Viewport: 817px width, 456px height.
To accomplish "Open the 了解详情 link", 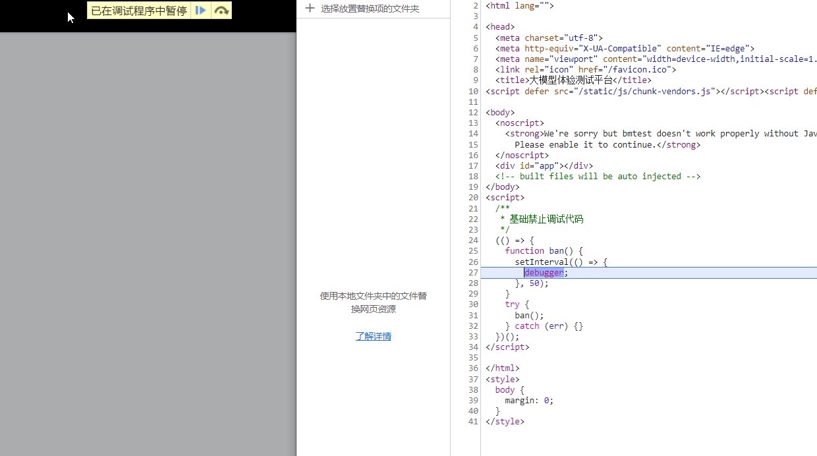I will click(x=374, y=336).
